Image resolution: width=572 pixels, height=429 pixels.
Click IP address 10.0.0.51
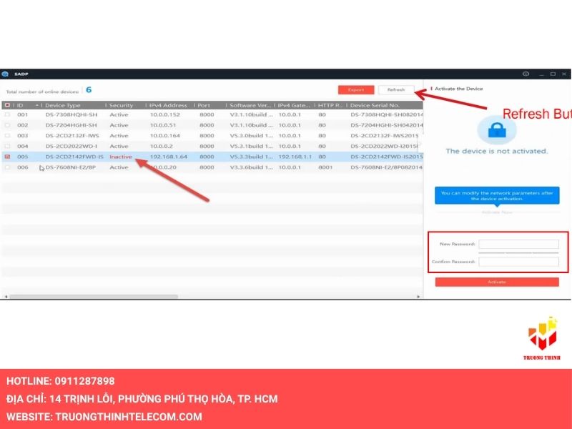(163, 125)
